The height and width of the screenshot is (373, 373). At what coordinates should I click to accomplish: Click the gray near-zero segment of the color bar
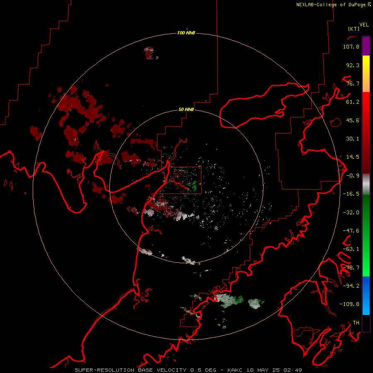click(366, 184)
